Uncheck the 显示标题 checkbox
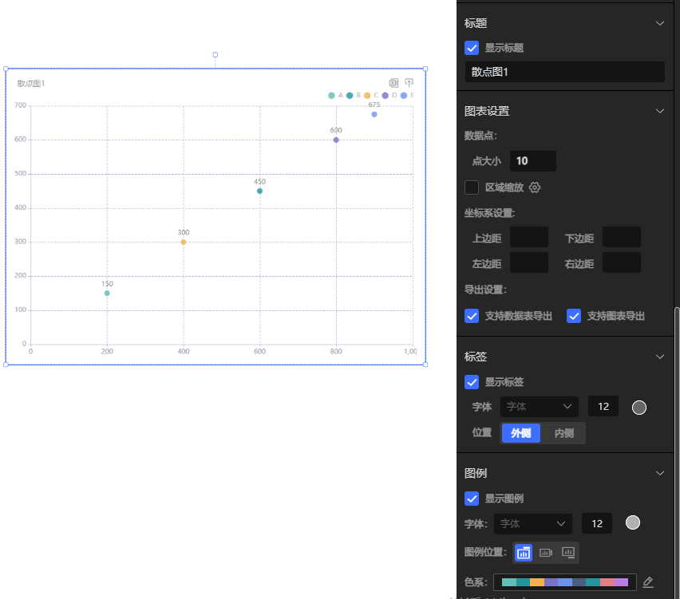680x599 pixels. (472, 48)
